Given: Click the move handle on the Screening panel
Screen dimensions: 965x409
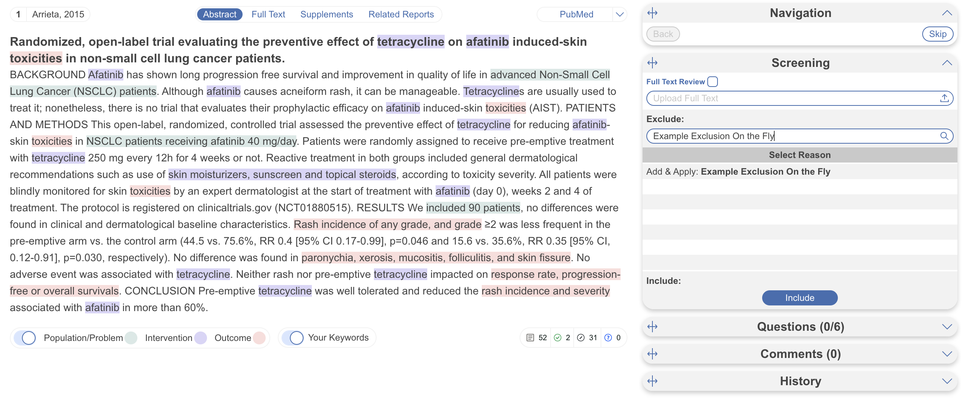Looking at the screenshot, I should (652, 63).
